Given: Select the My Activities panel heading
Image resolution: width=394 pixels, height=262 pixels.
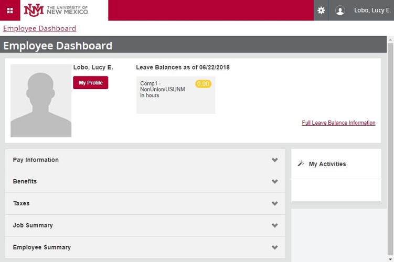Looking at the screenshot, I should [x=327, y=164].
